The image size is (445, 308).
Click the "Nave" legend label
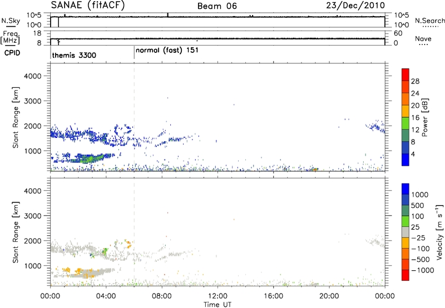(423, 39)
